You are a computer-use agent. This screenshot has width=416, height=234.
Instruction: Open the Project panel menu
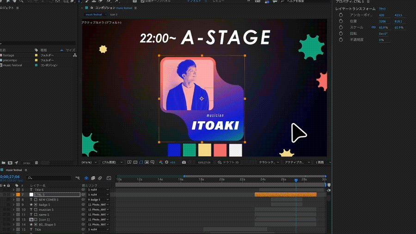point(18,8)
